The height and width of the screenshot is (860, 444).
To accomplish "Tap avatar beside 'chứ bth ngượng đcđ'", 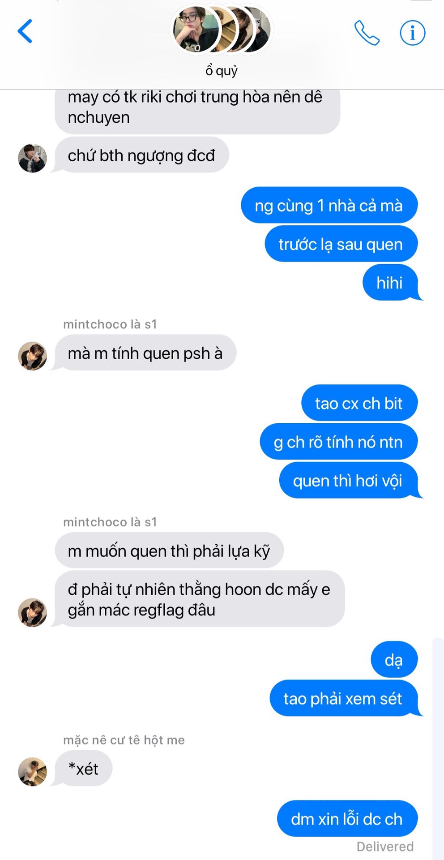I will 32,158.
